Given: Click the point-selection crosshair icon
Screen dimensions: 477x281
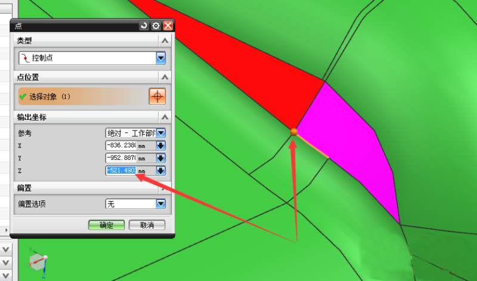Looking at the screenshot, I should (x=157, y=96).
